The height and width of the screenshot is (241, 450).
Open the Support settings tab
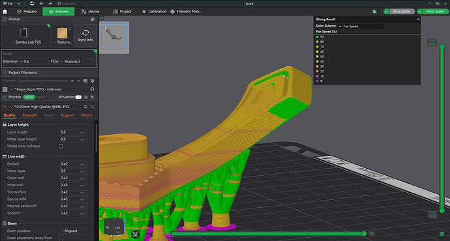click(67, 115)
